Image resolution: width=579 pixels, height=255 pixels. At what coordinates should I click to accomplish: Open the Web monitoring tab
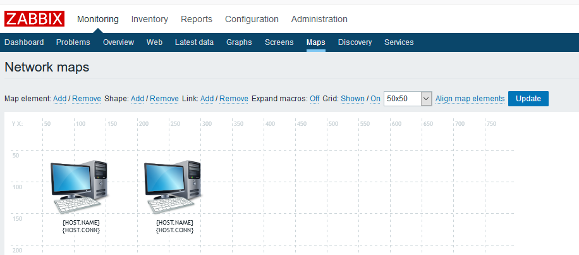[154, 42]
